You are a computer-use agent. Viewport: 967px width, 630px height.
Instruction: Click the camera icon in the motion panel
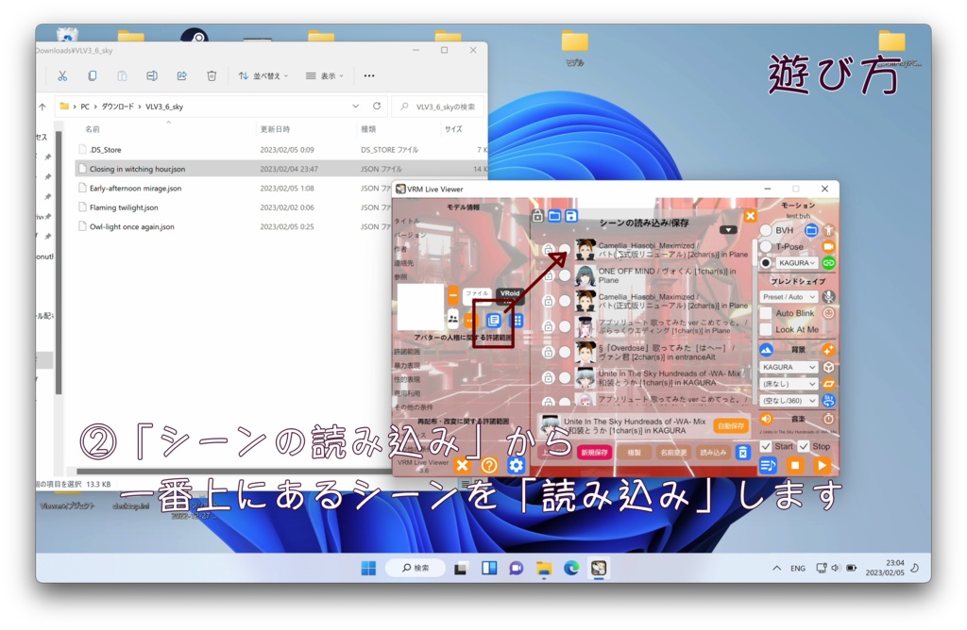coord(828,247)
